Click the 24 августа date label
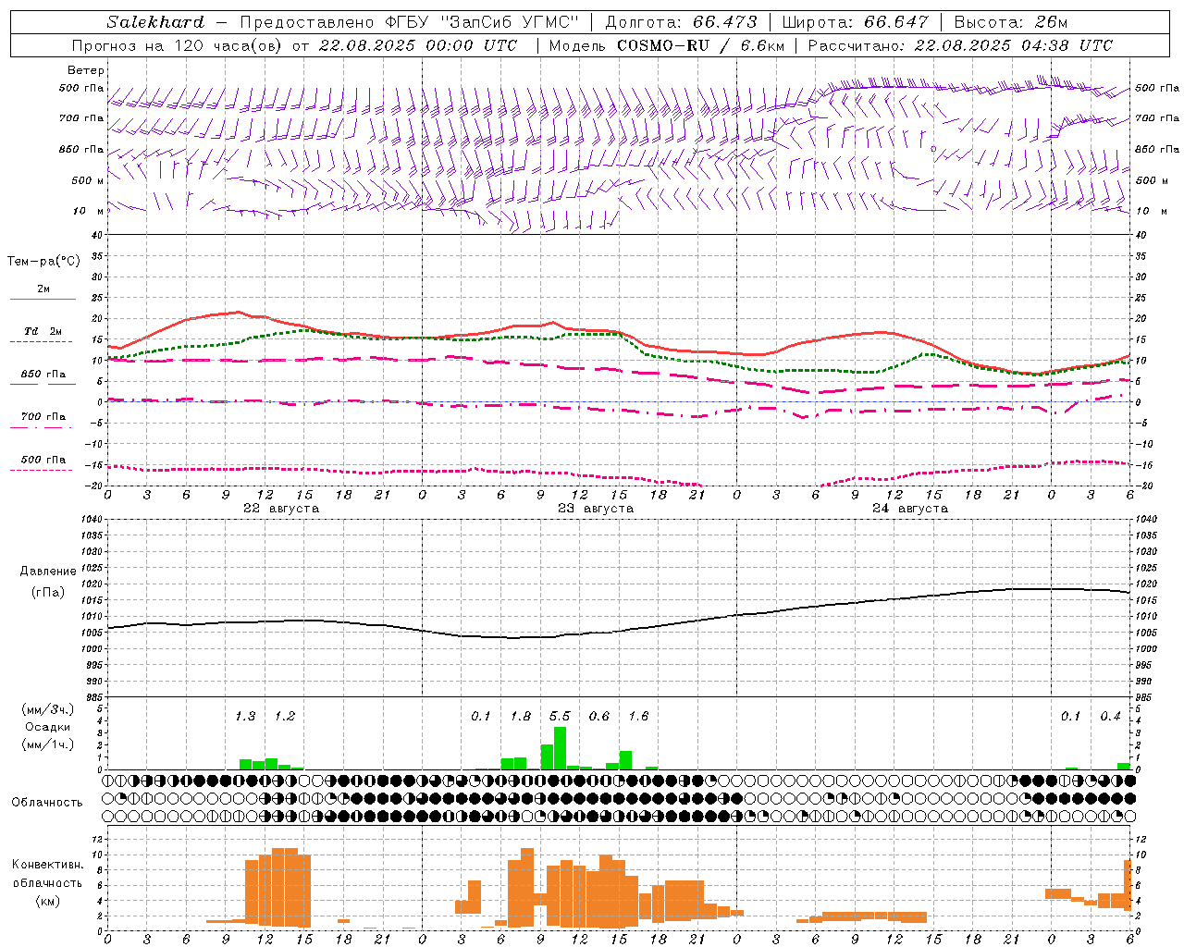This screenshot has width=1184, height=947. pos(909,509)
